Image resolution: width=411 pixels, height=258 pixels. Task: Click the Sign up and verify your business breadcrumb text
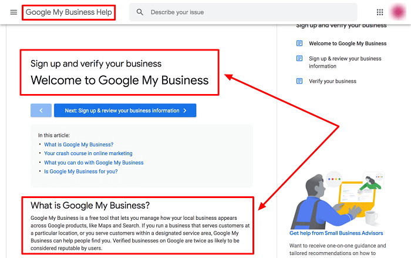tap(96, 64)
